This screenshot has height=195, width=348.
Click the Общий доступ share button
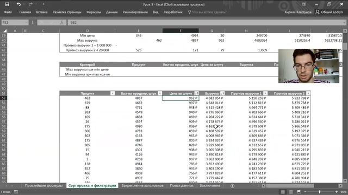pyautogui.click(x=330, y=12)
